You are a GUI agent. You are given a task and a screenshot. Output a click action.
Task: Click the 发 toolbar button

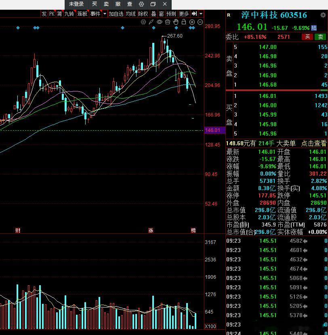coord(44,14)
